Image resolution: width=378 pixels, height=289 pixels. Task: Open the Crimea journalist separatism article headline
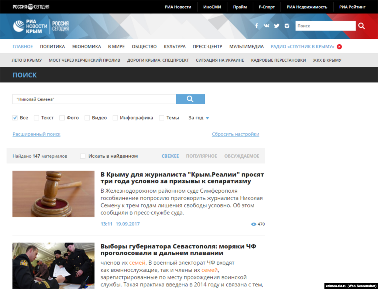point(182,178)
